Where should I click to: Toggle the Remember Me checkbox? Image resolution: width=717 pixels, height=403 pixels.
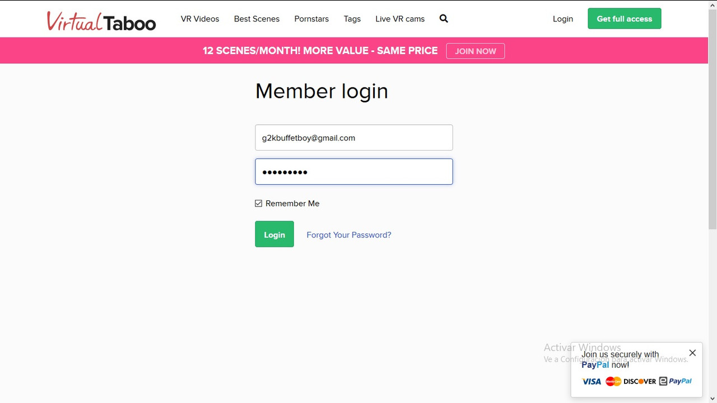pos(258,203)
